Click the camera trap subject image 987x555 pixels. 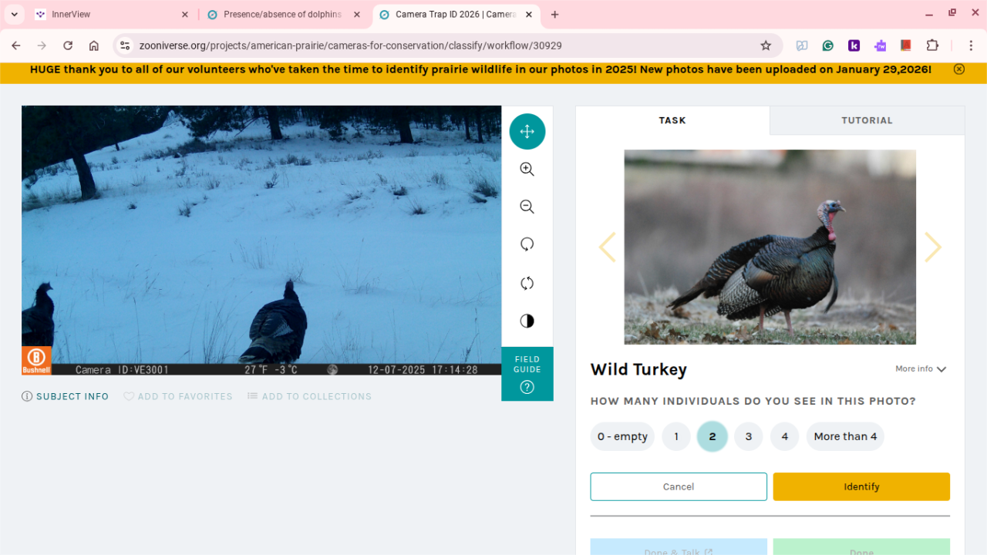(261, 240)
